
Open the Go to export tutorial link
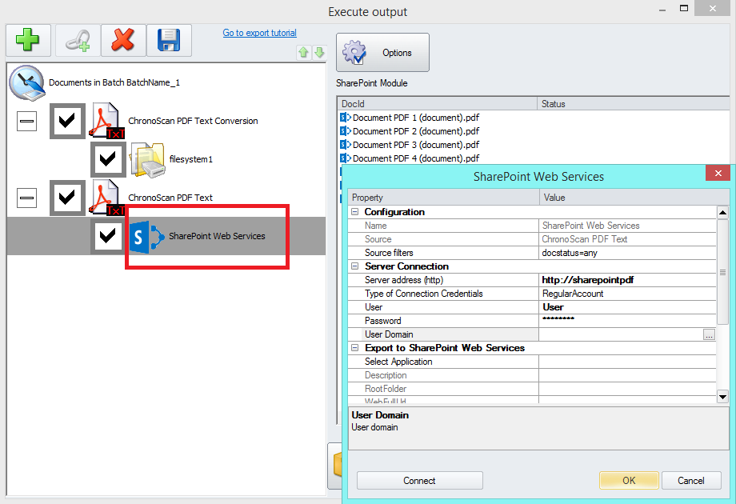(x=259, y=33)
